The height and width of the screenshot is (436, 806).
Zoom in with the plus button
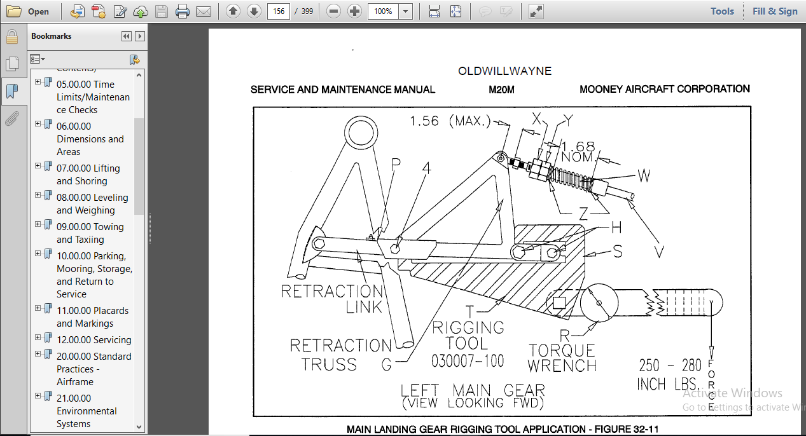click(x=355, y=11)
